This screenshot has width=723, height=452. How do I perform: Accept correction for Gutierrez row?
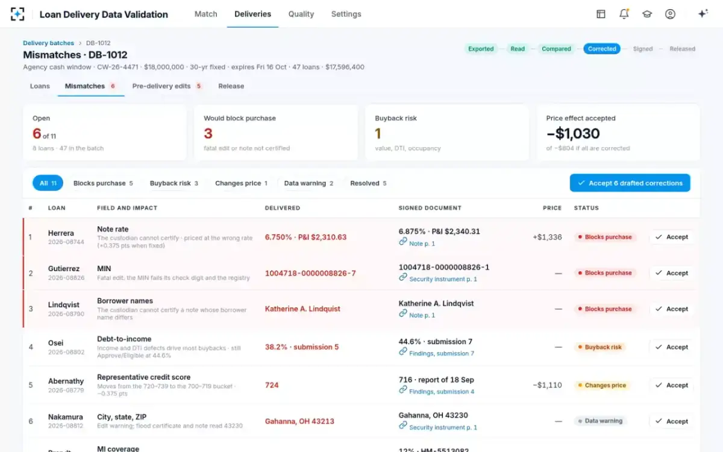(671, 273)
